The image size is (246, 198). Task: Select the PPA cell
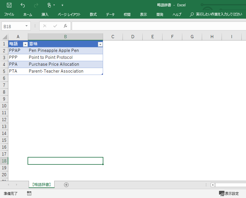18,64
